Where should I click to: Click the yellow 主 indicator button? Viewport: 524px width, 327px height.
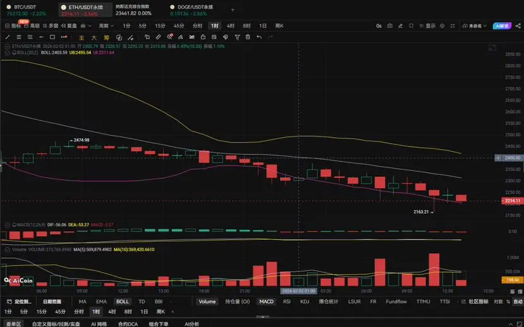coord(82,37)
